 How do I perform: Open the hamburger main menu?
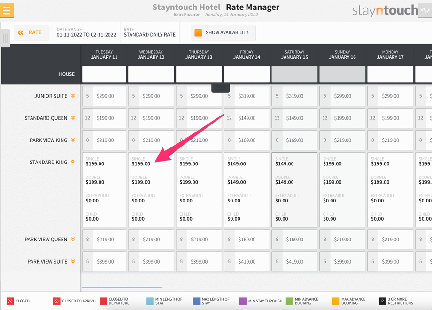[x=7, y=10]
